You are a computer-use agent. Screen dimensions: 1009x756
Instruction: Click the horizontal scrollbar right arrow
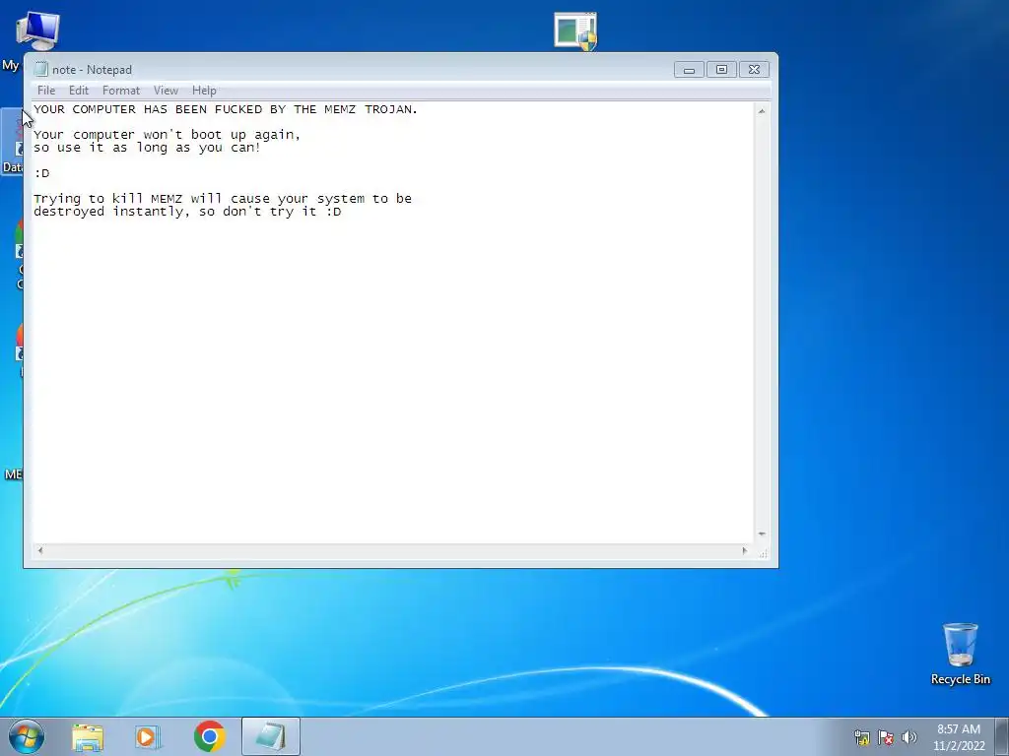[x=745, y=550]
